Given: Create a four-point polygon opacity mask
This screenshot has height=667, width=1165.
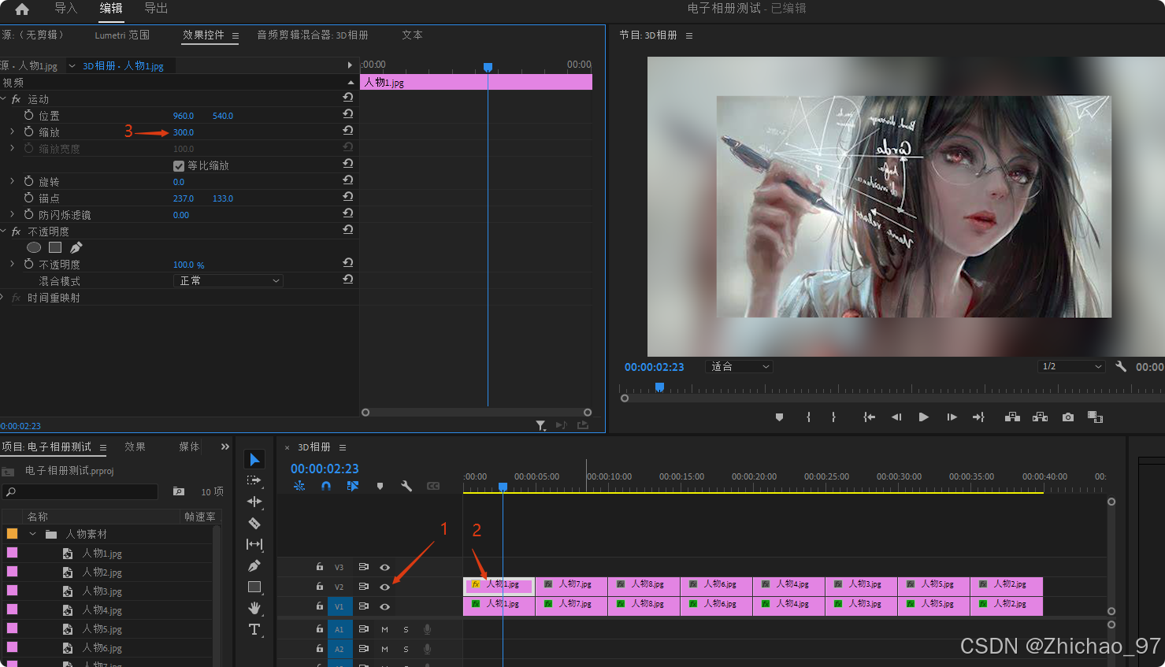Looking at the screenshot, I should coord(55,247).
